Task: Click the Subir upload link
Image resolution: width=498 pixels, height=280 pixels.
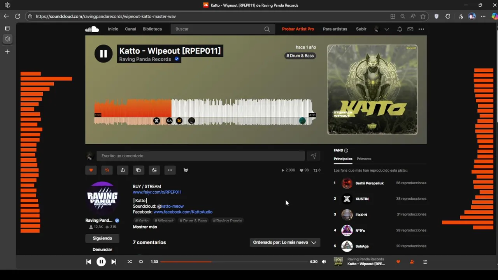Action: [361, 29]
